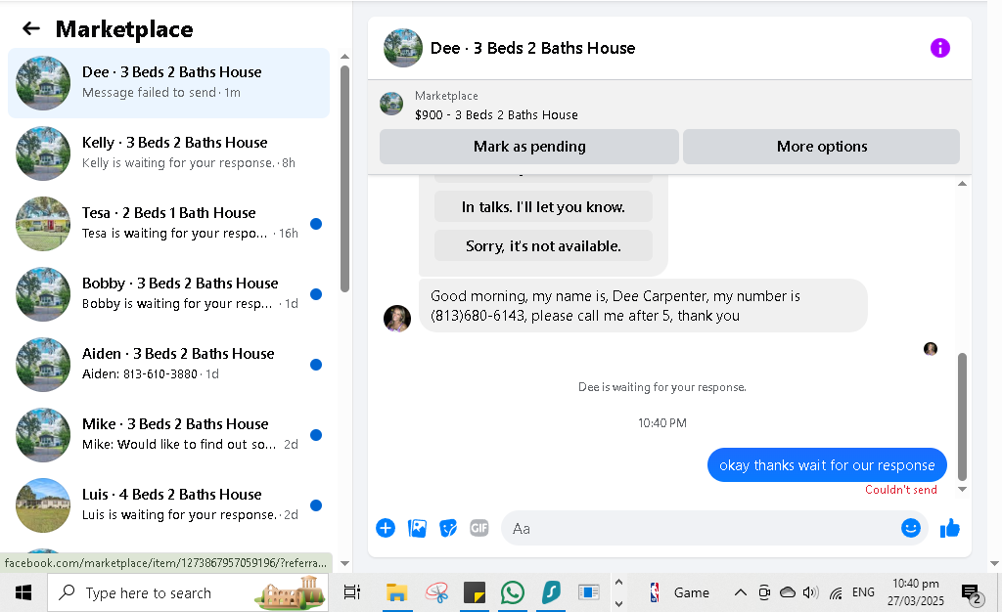Open Dee Carpenter's profile picture
Image resolution: width=1002 pixels, height=612 pixels.
tap(397, 319)
